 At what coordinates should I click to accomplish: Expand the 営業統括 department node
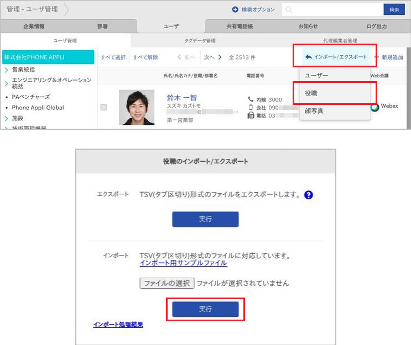pyautogui.click(x=6, y=70)
